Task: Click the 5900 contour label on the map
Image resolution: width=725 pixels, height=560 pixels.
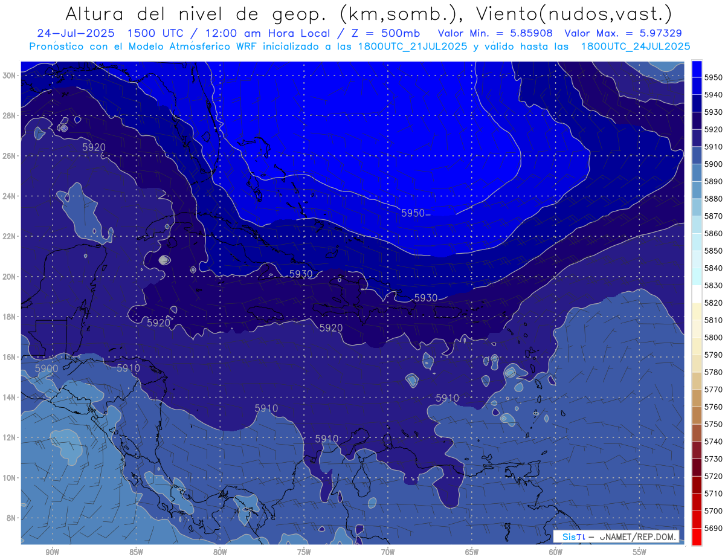Action: tap(47, 368)
